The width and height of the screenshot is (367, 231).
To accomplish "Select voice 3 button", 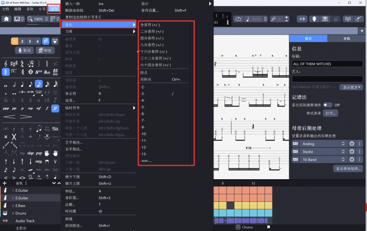I will click(x=30, y=41).
